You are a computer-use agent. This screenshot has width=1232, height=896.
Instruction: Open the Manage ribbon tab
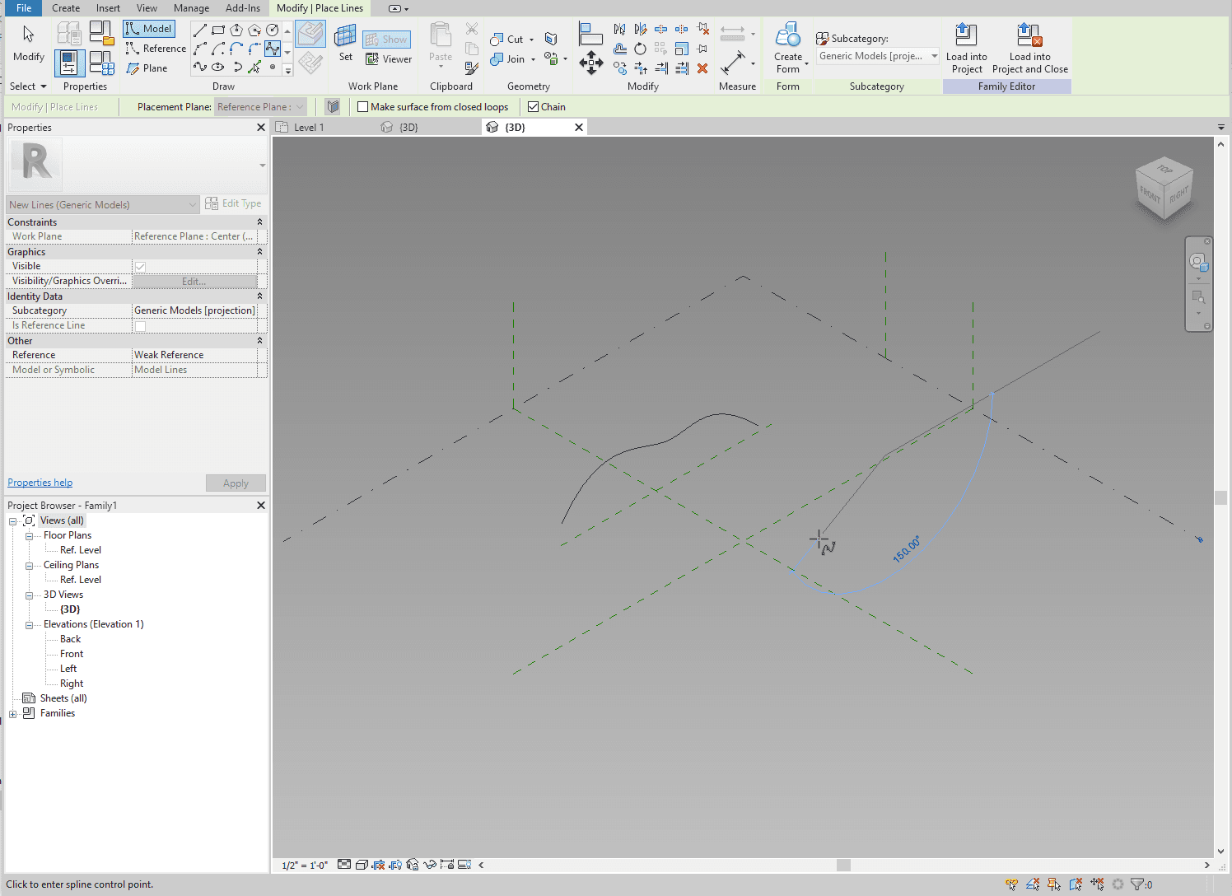191,8
